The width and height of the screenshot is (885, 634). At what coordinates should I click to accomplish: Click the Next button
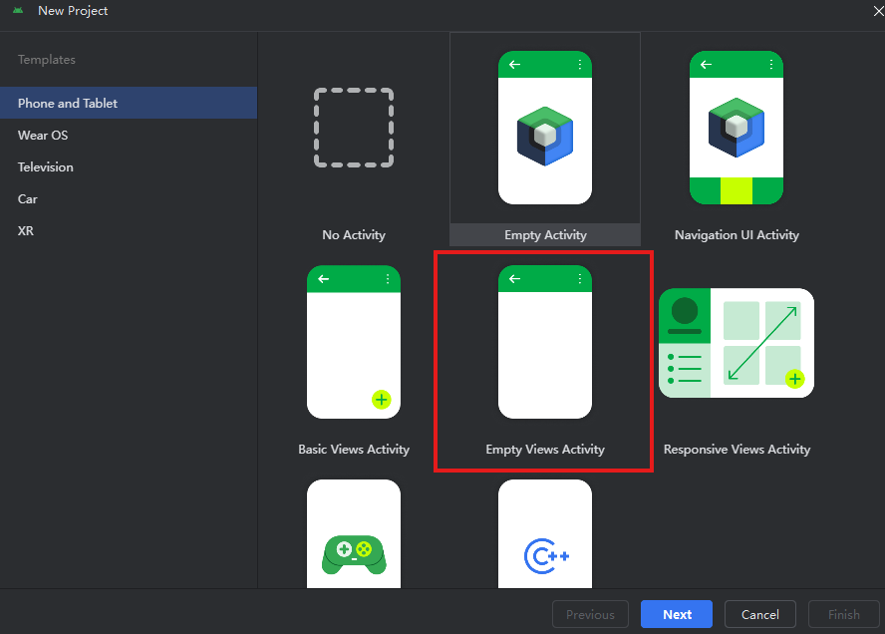(677, 614)
